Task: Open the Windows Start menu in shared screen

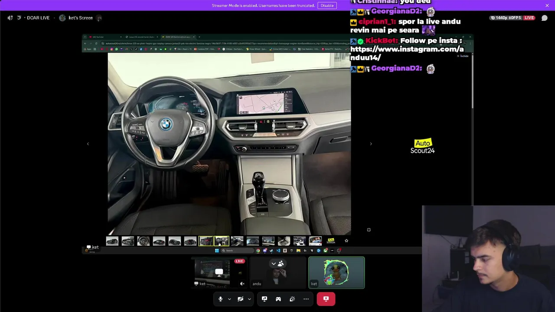Action: [x=217, y=250]
